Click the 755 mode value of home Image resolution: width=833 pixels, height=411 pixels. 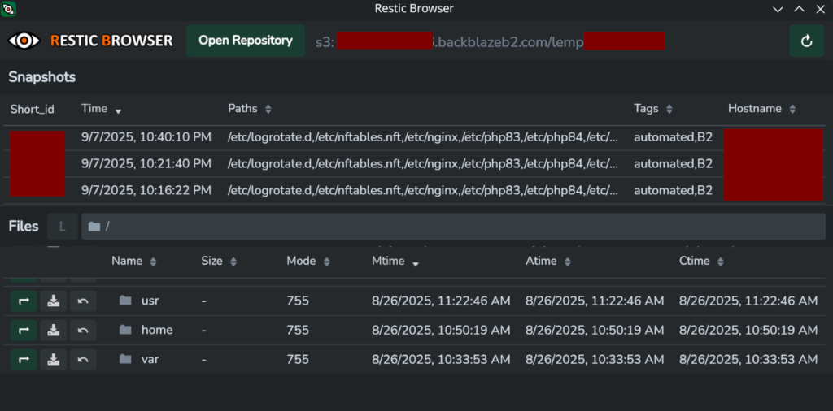(x=298, y=330)
